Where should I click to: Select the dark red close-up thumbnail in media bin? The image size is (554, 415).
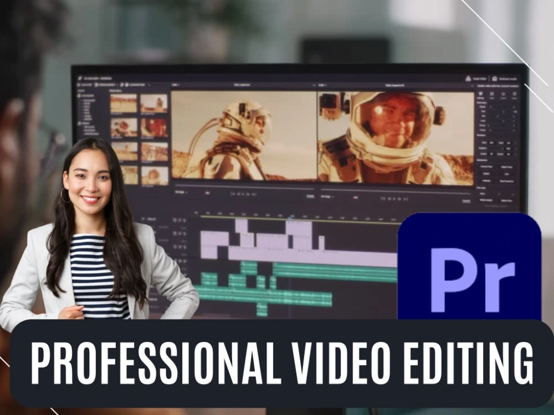(x=154, y=127)
